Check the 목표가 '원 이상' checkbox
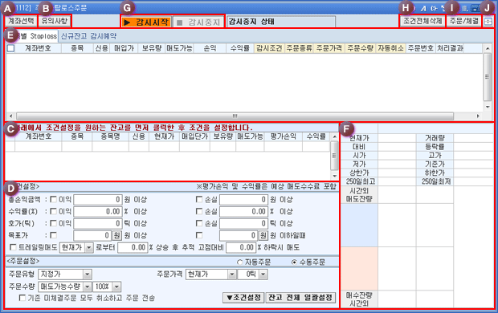Image resolution: width=498 pixels, height=313 pixels. [54, 235]
